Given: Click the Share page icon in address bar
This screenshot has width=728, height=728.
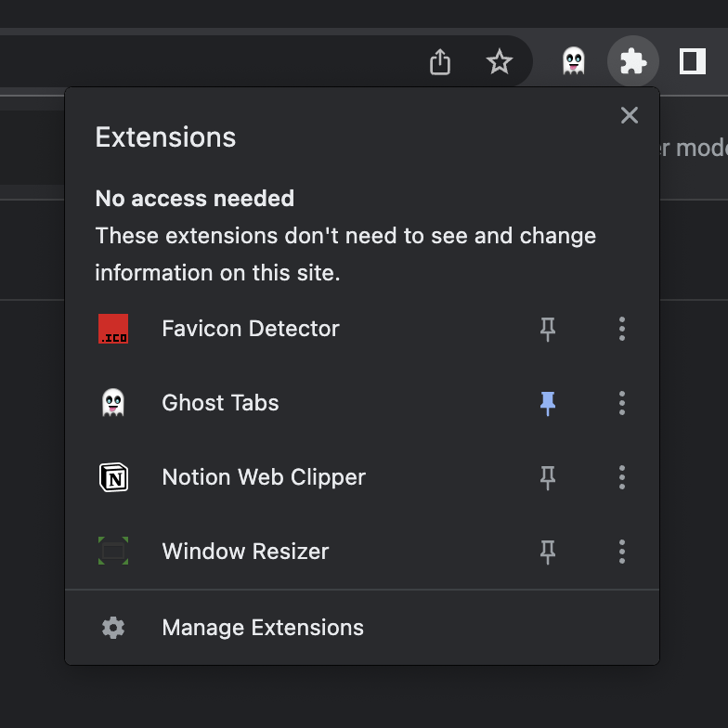Looking at the screenshot, I should [440, 62].
